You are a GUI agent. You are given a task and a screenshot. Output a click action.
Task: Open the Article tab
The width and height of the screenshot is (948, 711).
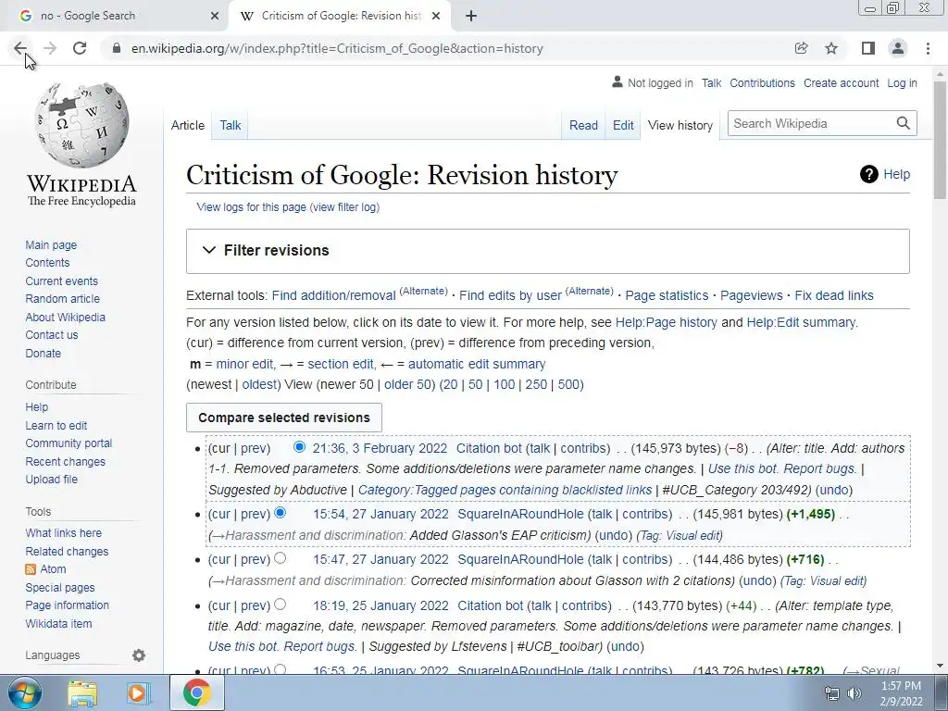point(187,125)
